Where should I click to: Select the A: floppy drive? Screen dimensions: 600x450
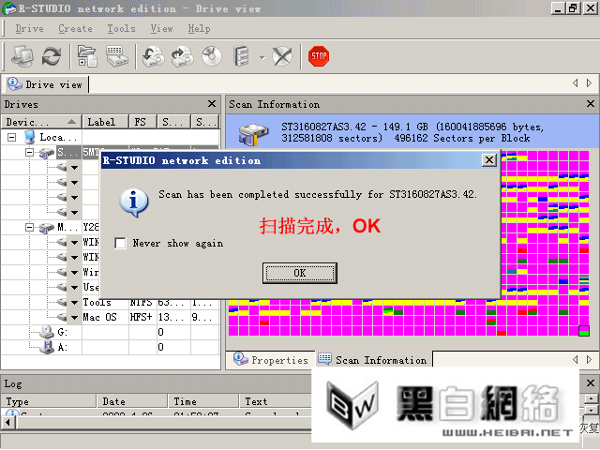[x=53, y=347]
